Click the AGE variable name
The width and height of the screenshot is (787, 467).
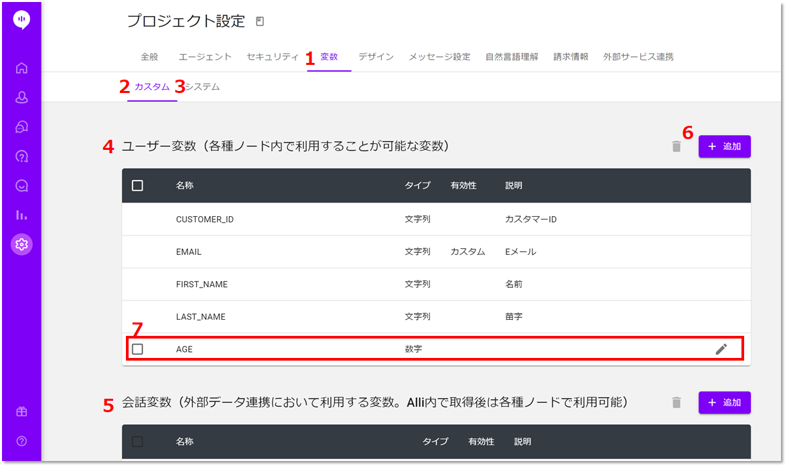point(184,349)
